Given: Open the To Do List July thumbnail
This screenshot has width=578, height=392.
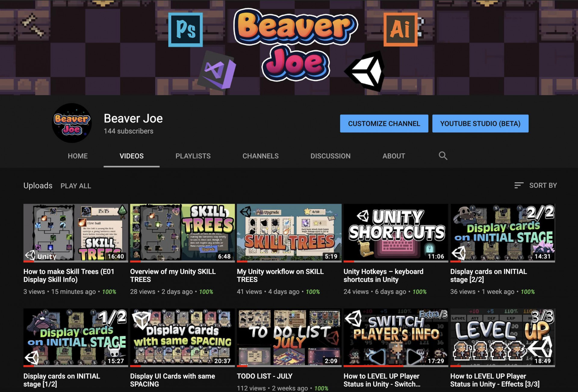Looking at the screenshot, I should point(289,337).
